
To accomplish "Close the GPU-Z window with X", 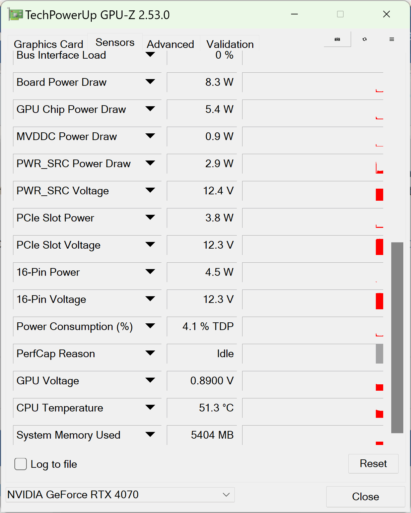I will coord(387,14).
